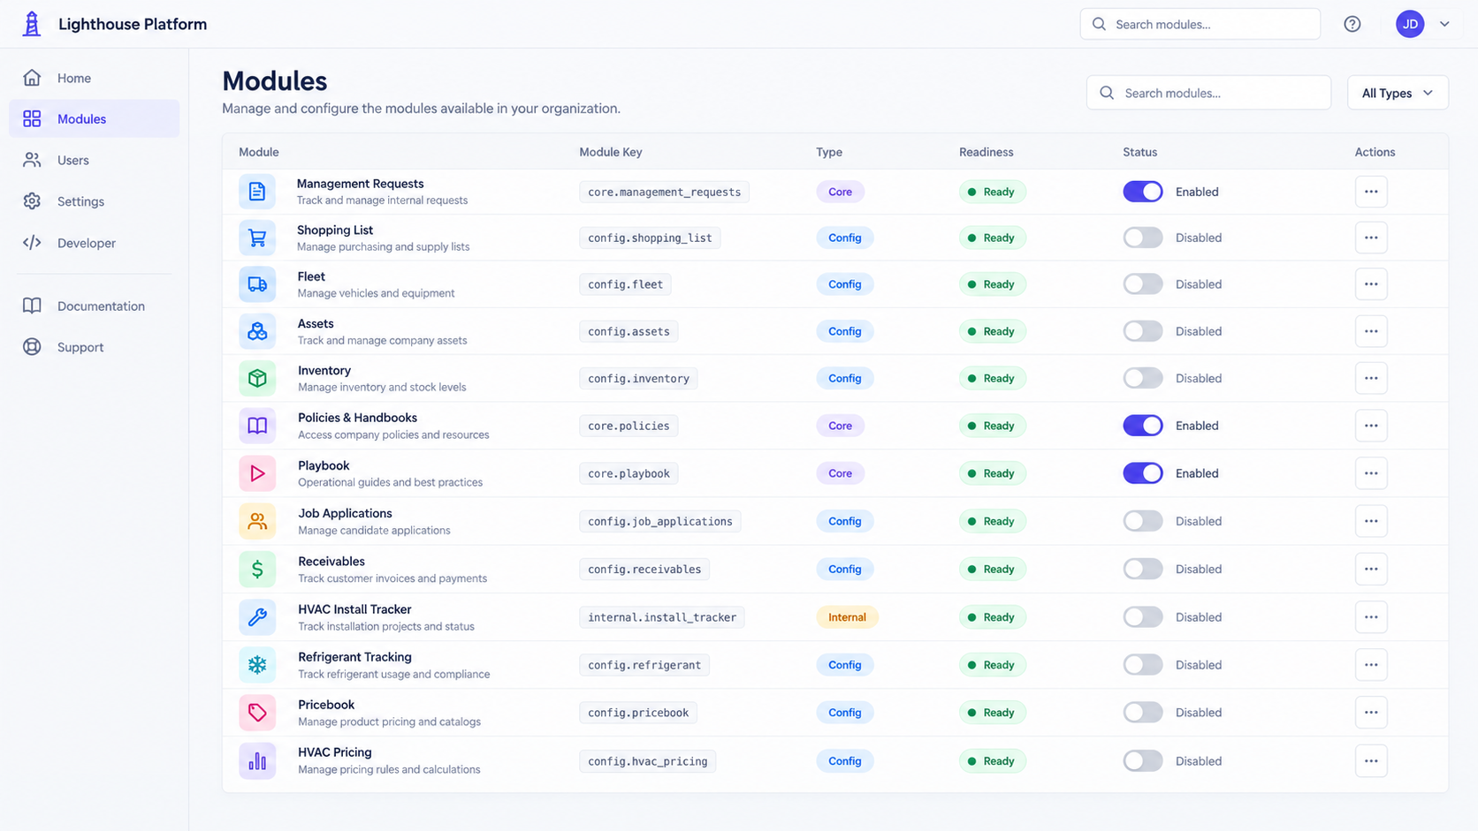Viewport: 1478px width, 831px height.
Task: Enable the HVAC Pricing toggle
Action: (x=1143, y=761)
